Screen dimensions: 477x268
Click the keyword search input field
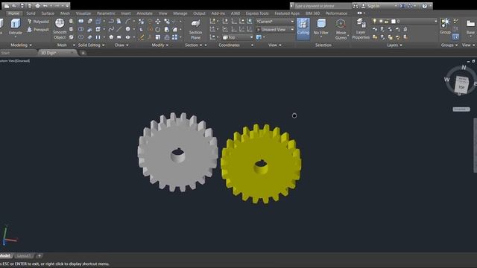[322, 6]
